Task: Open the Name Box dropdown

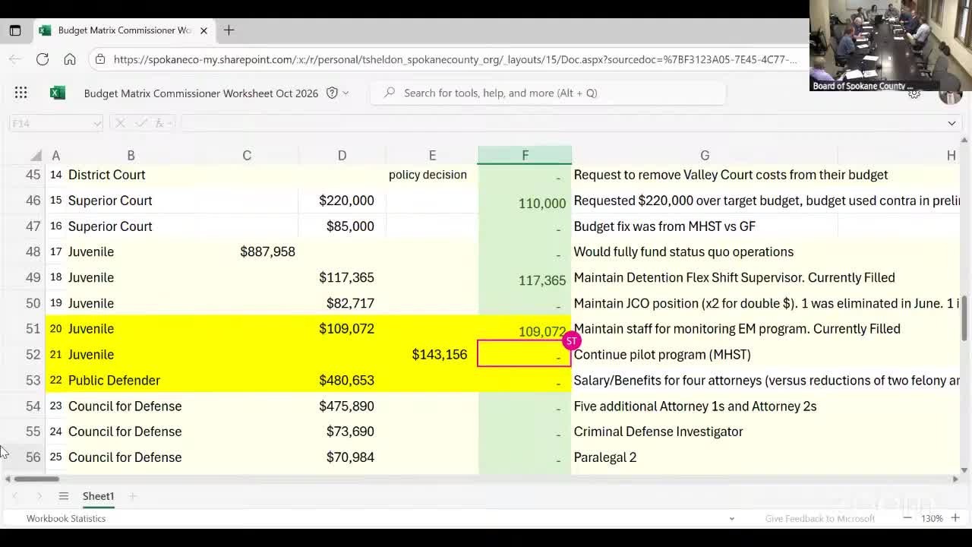Action: tap(96, 123)
